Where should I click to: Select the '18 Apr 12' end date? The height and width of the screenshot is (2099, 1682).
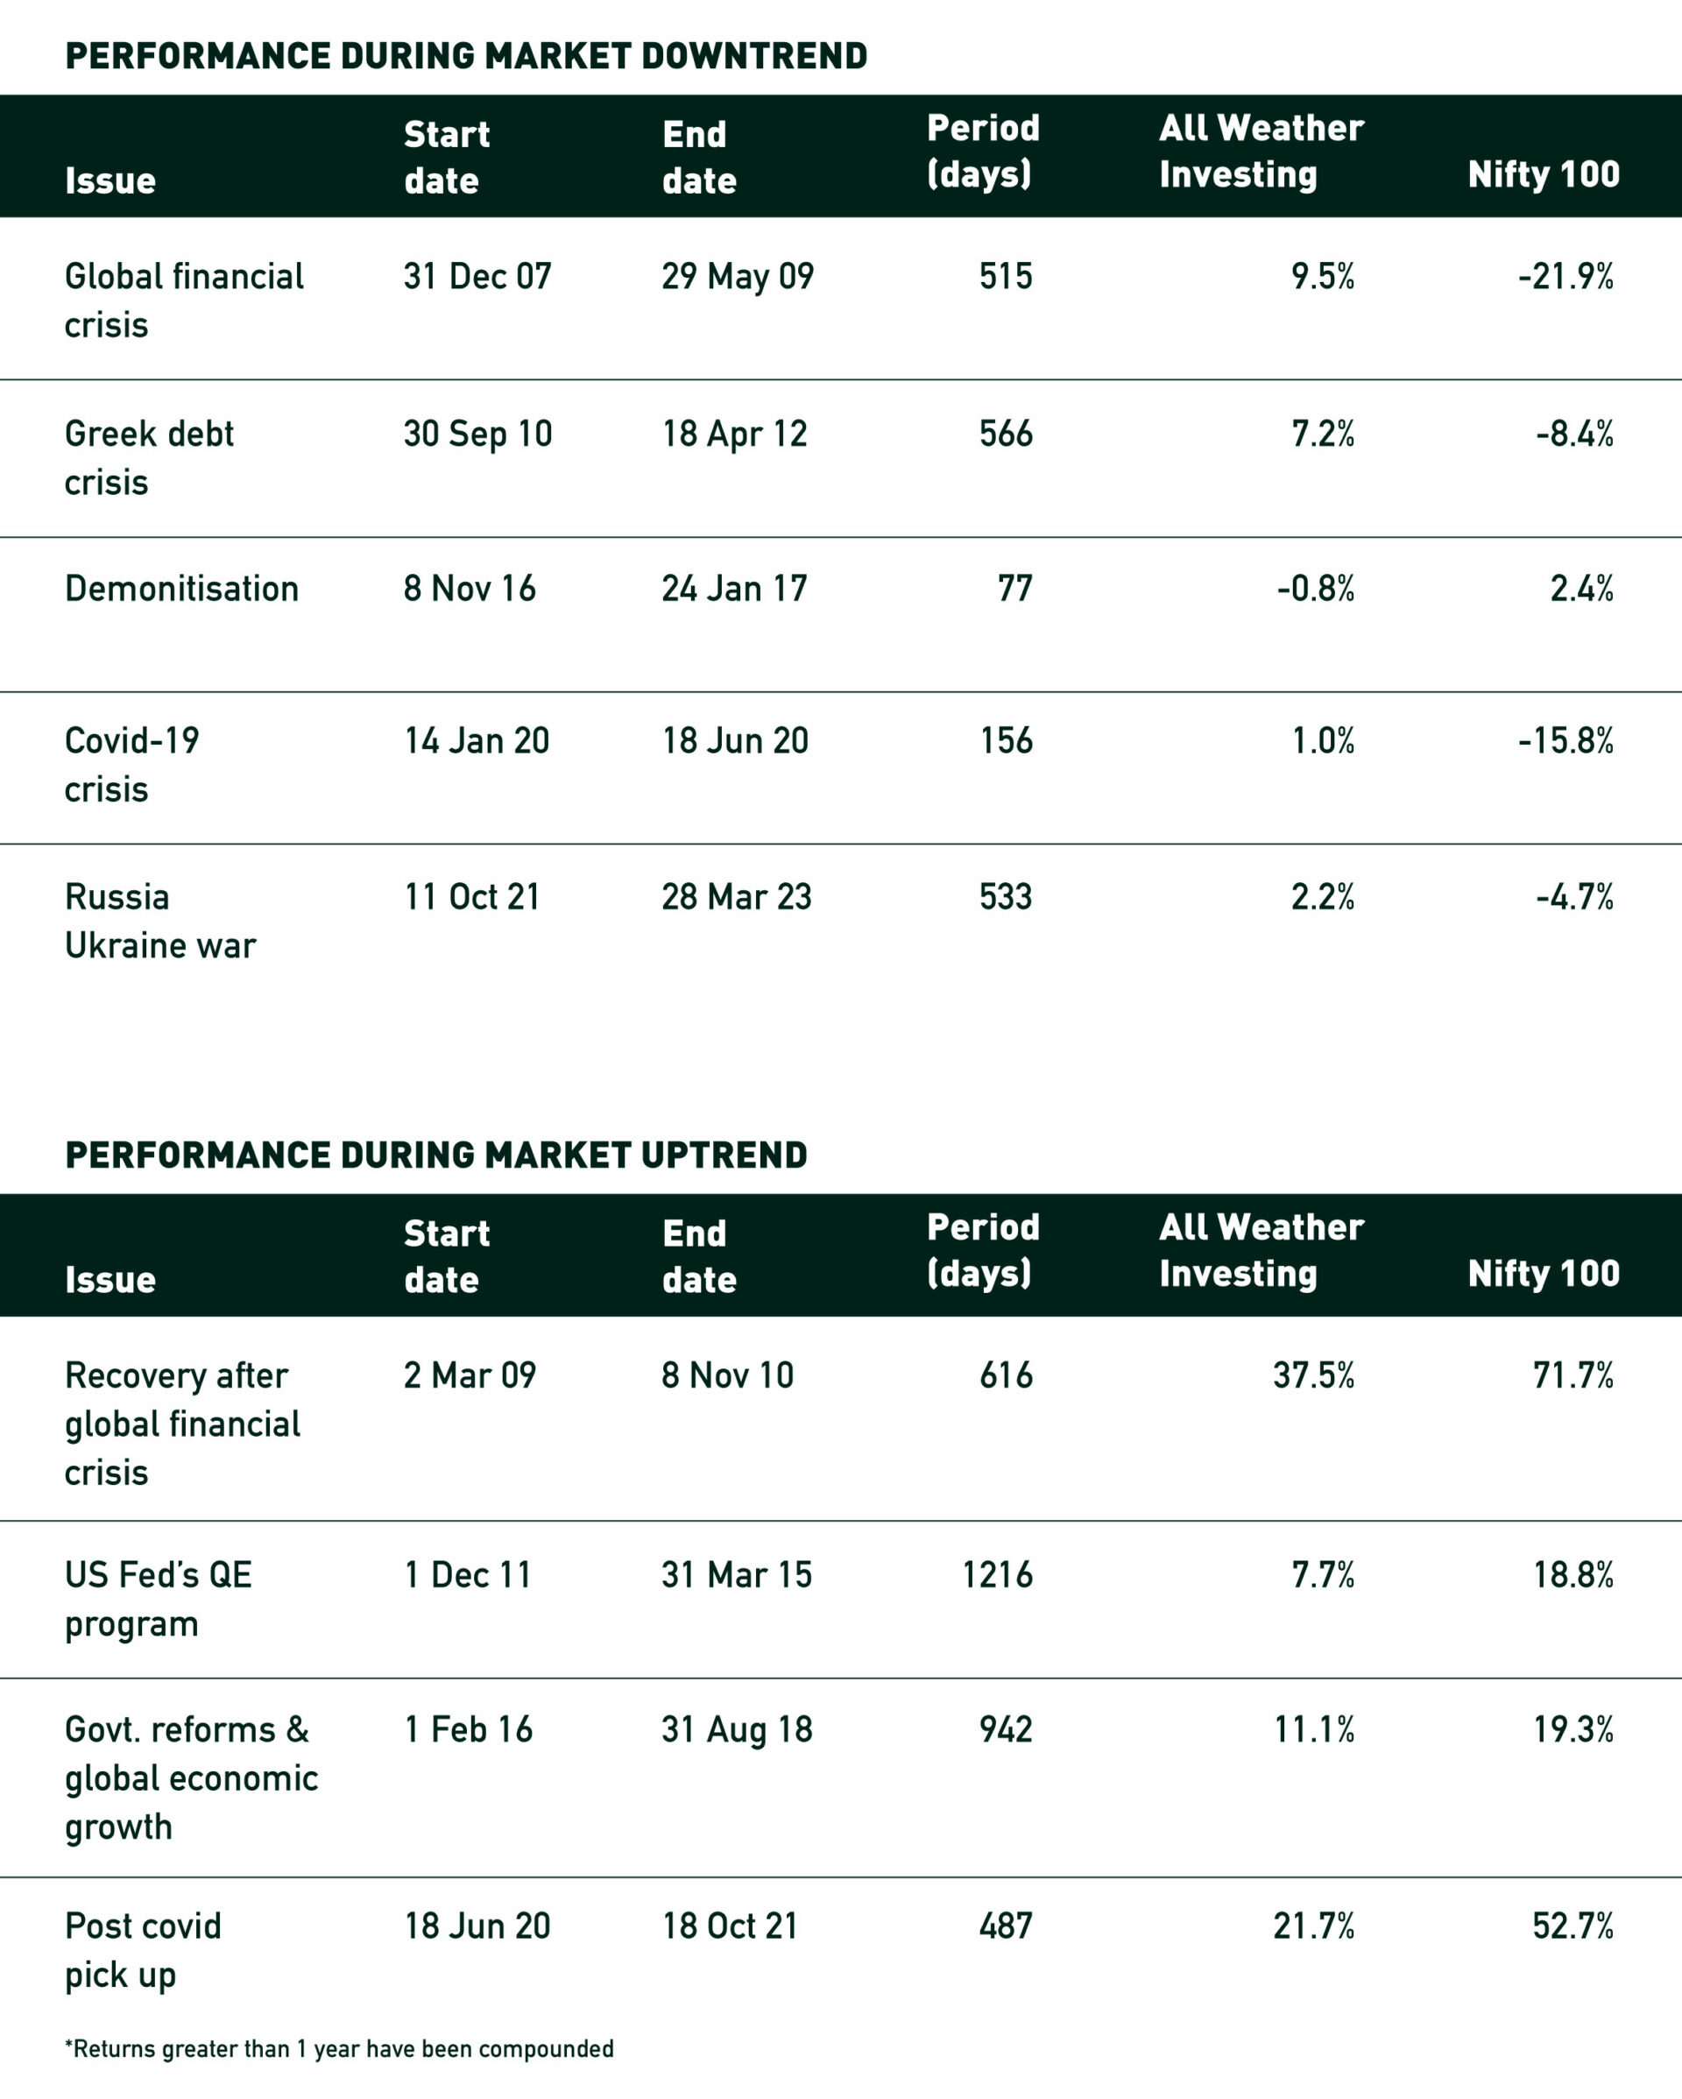[x=735, y=435]
